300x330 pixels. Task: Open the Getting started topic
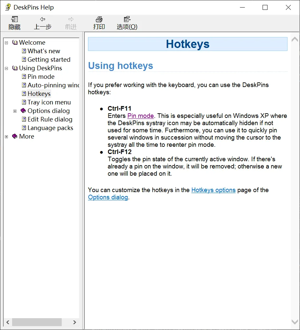pos(49,59)
